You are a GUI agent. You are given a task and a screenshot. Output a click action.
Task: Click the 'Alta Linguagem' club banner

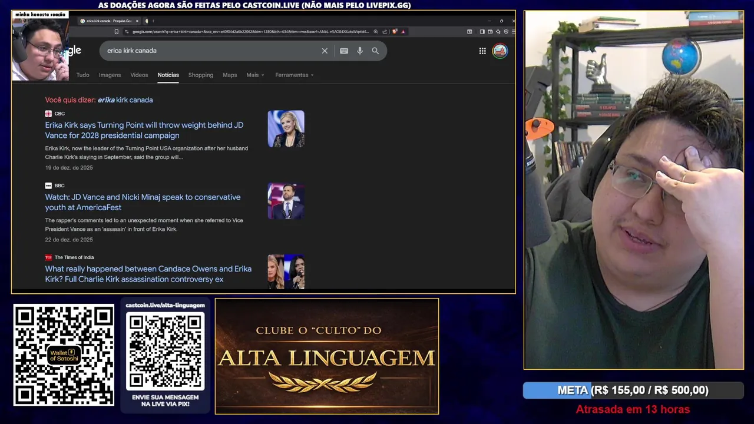327,356
